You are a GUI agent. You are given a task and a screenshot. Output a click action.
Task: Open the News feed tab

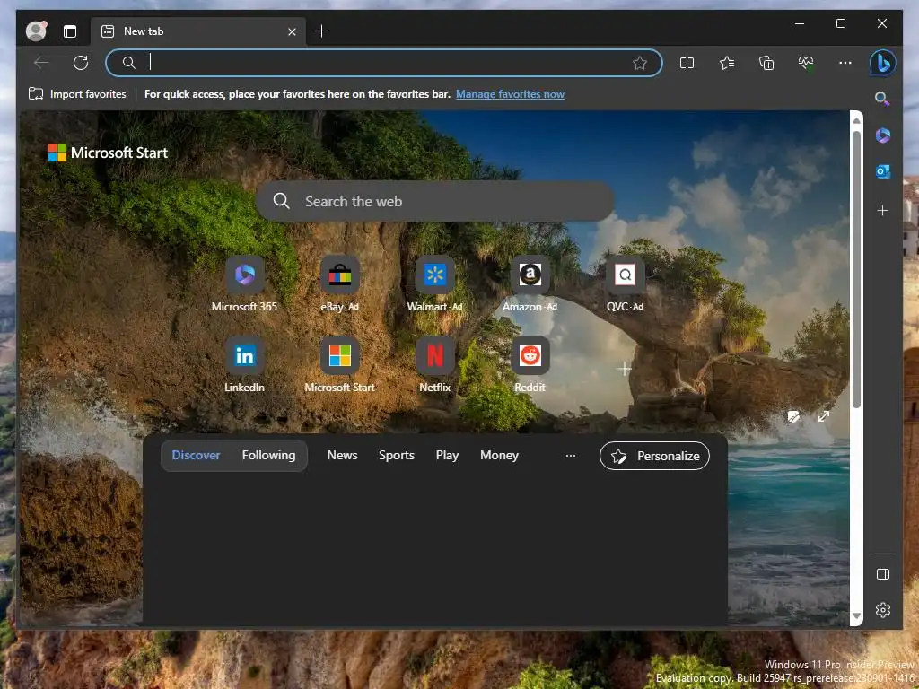(x=342, y=455)
